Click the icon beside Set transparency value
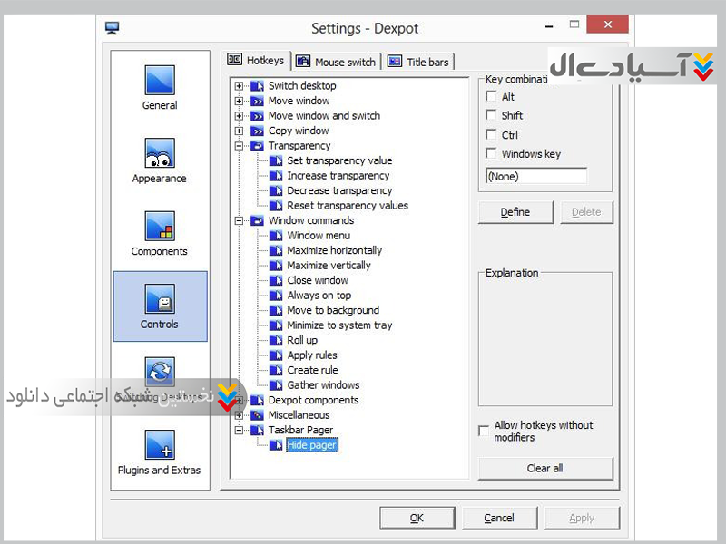Screen dimensions: 726x544 277,161
